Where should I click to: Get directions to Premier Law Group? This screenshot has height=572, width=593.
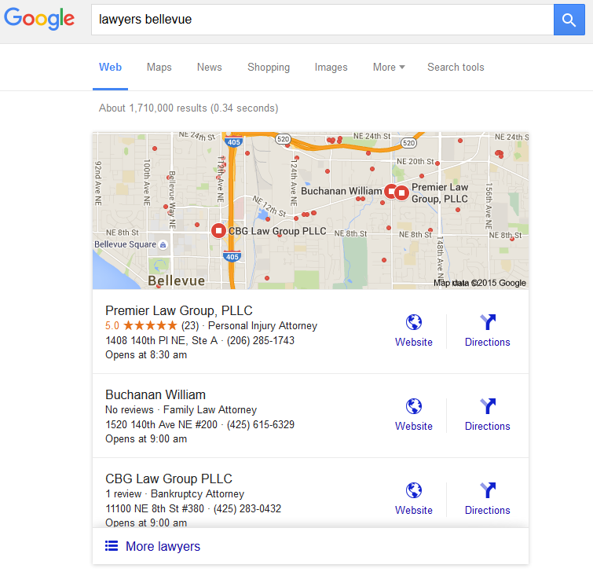(488, 322)
